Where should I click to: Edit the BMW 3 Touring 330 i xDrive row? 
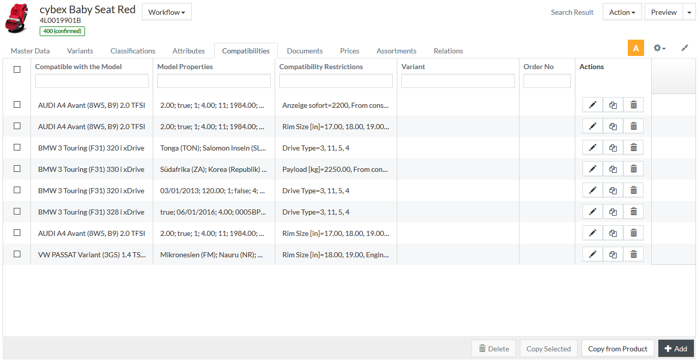click(x=593, y=169)
